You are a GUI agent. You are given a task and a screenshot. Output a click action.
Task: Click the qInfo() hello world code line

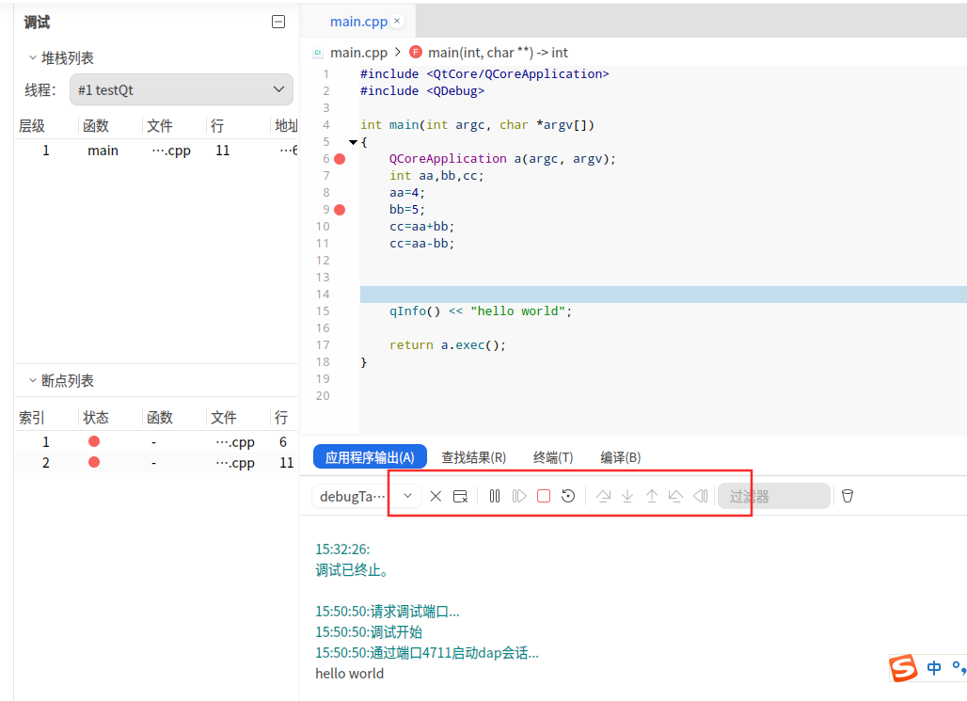click(x=481, y=311)
